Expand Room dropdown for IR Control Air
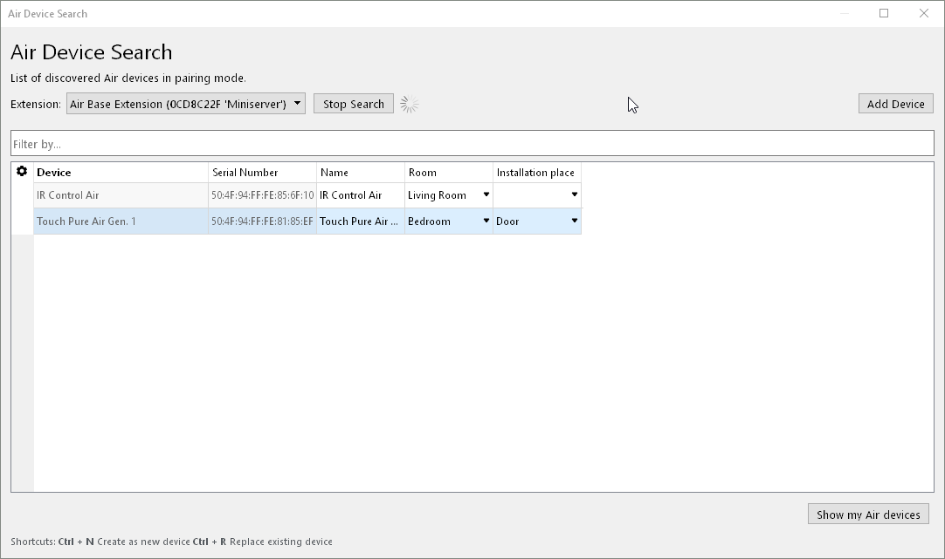This screenshot has height=559, width=945. coord(486,194)
